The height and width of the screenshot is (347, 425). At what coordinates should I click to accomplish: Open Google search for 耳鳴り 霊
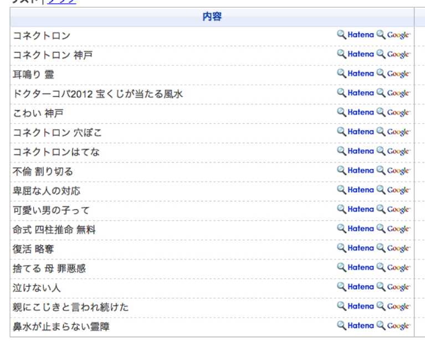click(x=393, y=74)
